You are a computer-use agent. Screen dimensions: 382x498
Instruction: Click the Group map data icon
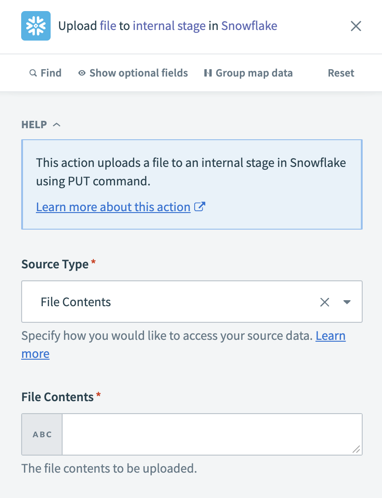[208, 73]
